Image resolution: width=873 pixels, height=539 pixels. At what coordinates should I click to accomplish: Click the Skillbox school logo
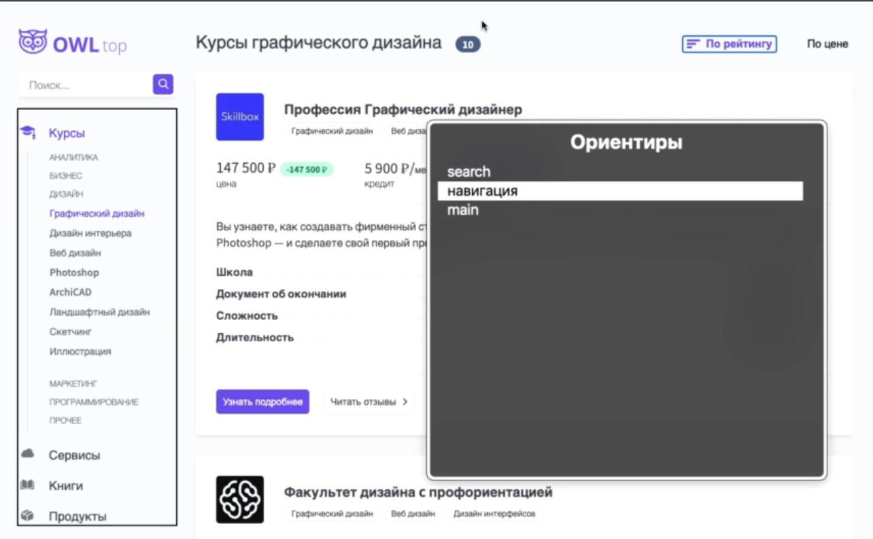(x=240, y=117)
